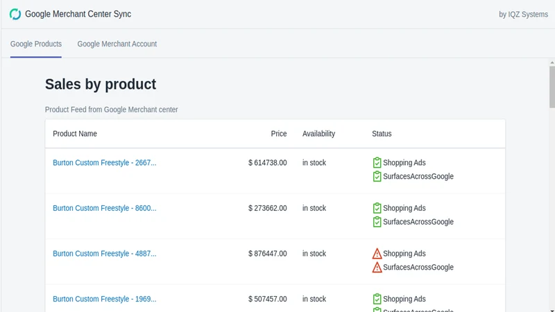
Task: Click the Sales by product heading
Action: [x=101, y=84]
